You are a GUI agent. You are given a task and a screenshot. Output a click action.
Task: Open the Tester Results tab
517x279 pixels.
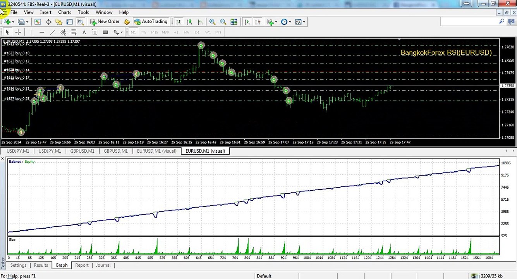(41, 265)
